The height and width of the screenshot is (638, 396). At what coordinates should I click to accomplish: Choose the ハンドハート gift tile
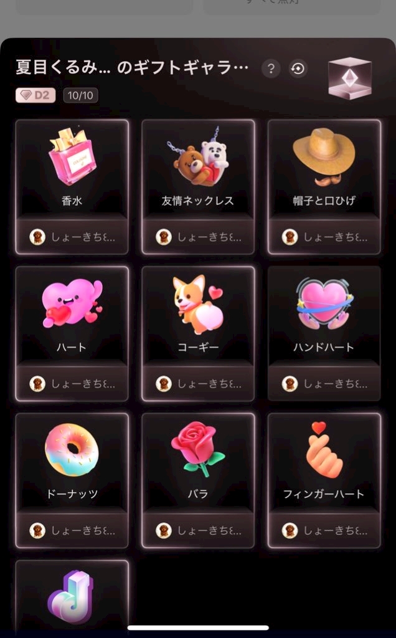point(324,334)
